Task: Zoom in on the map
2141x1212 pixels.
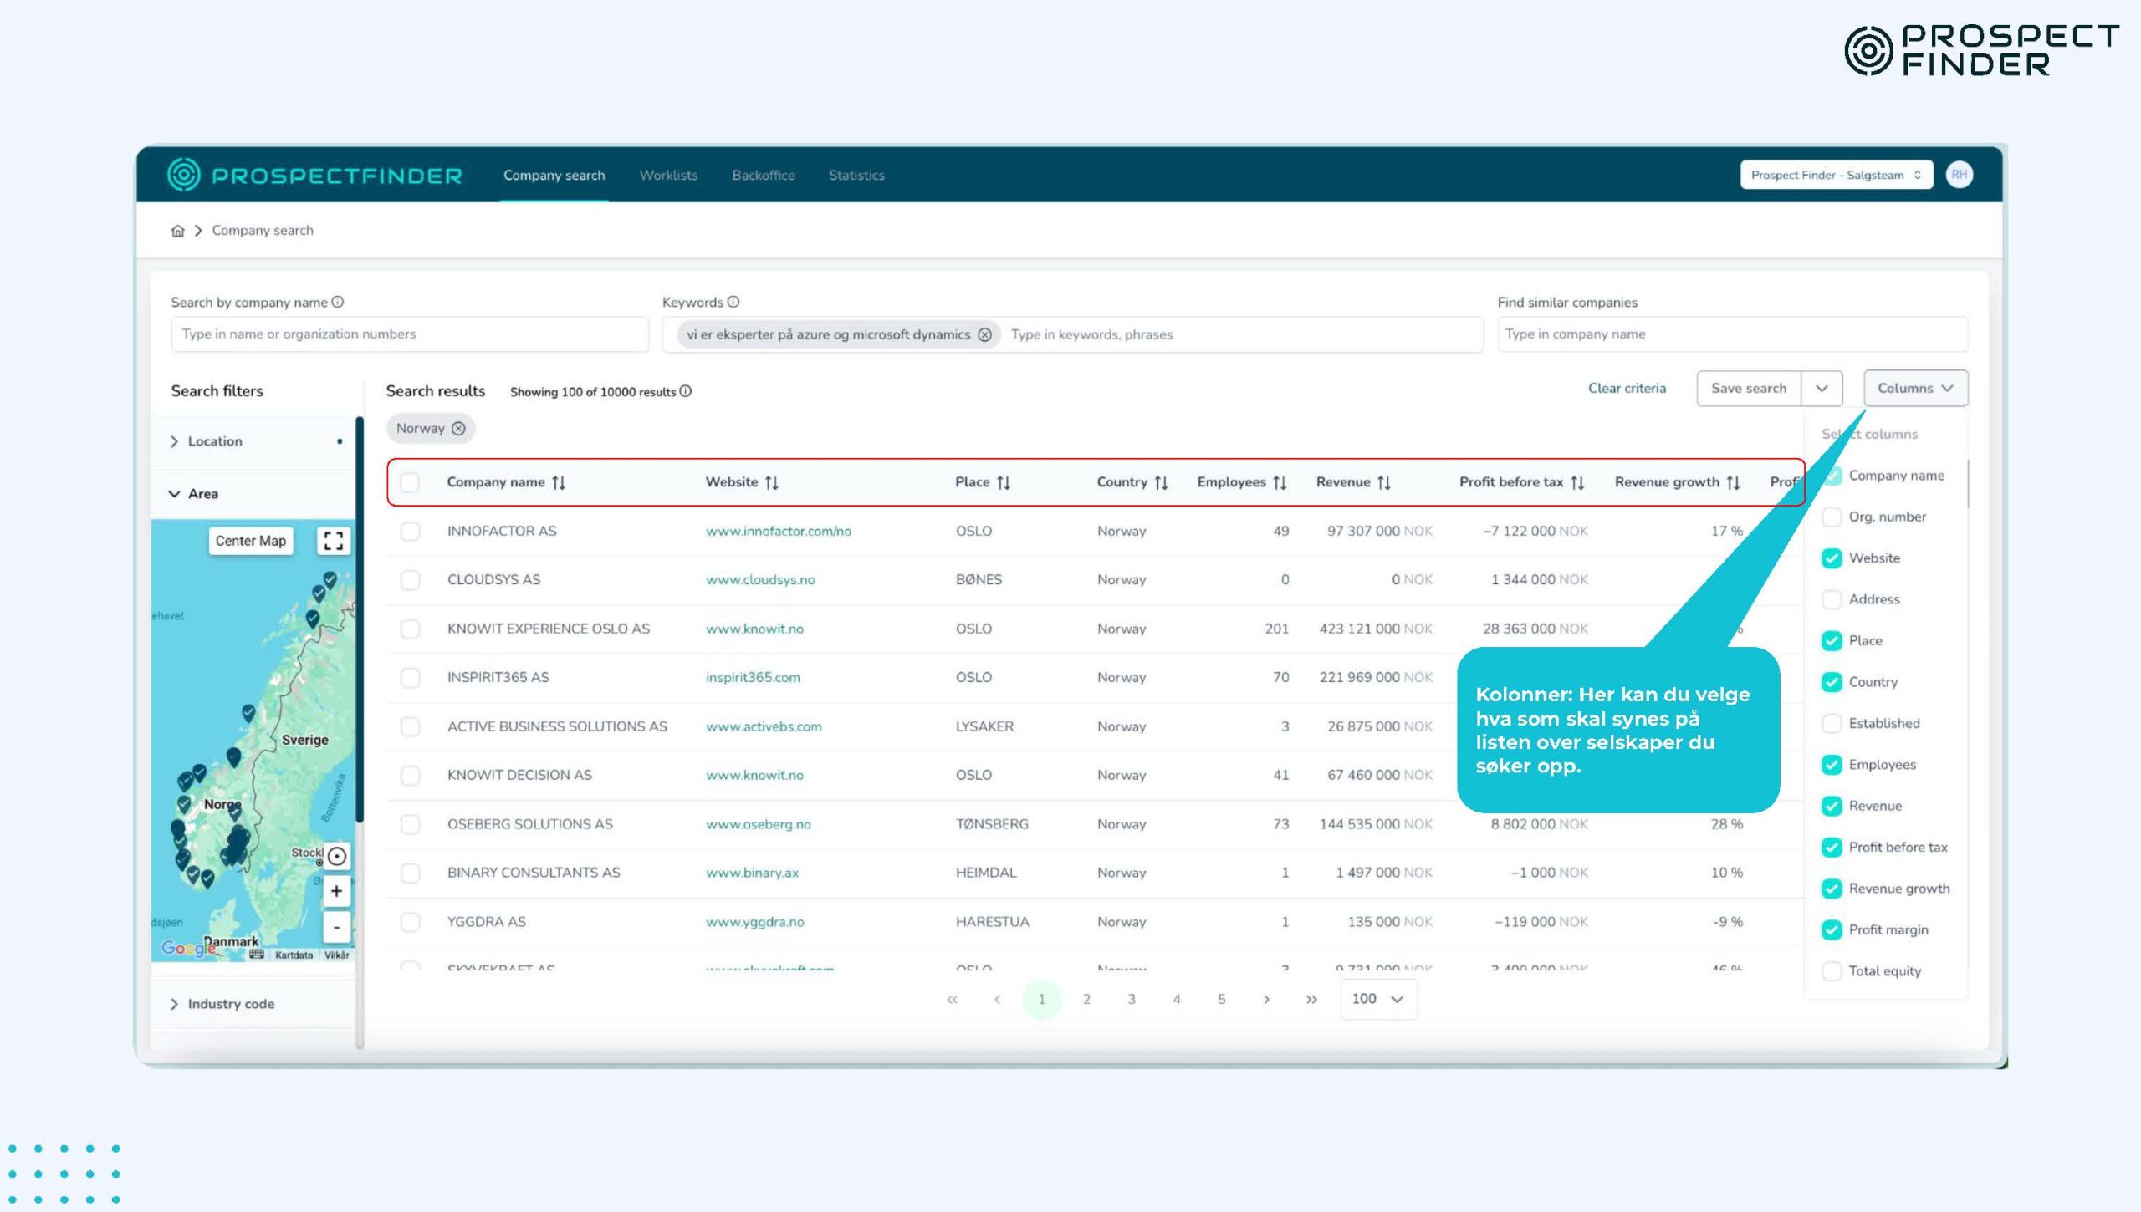Action: tap(336, 891)
